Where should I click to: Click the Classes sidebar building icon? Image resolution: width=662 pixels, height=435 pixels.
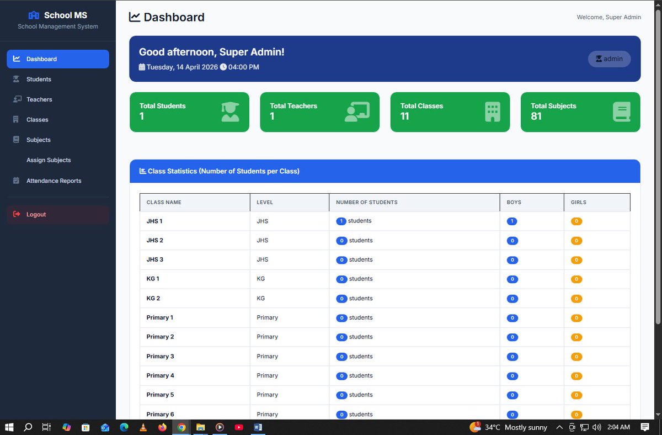point(16,120)
